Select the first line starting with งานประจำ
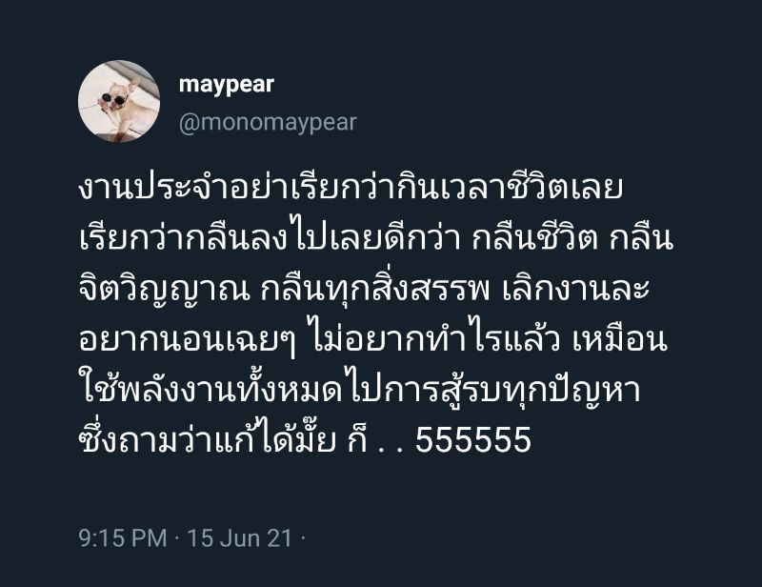The height and width of the screenshot is (587, 762). pos(351,189)
